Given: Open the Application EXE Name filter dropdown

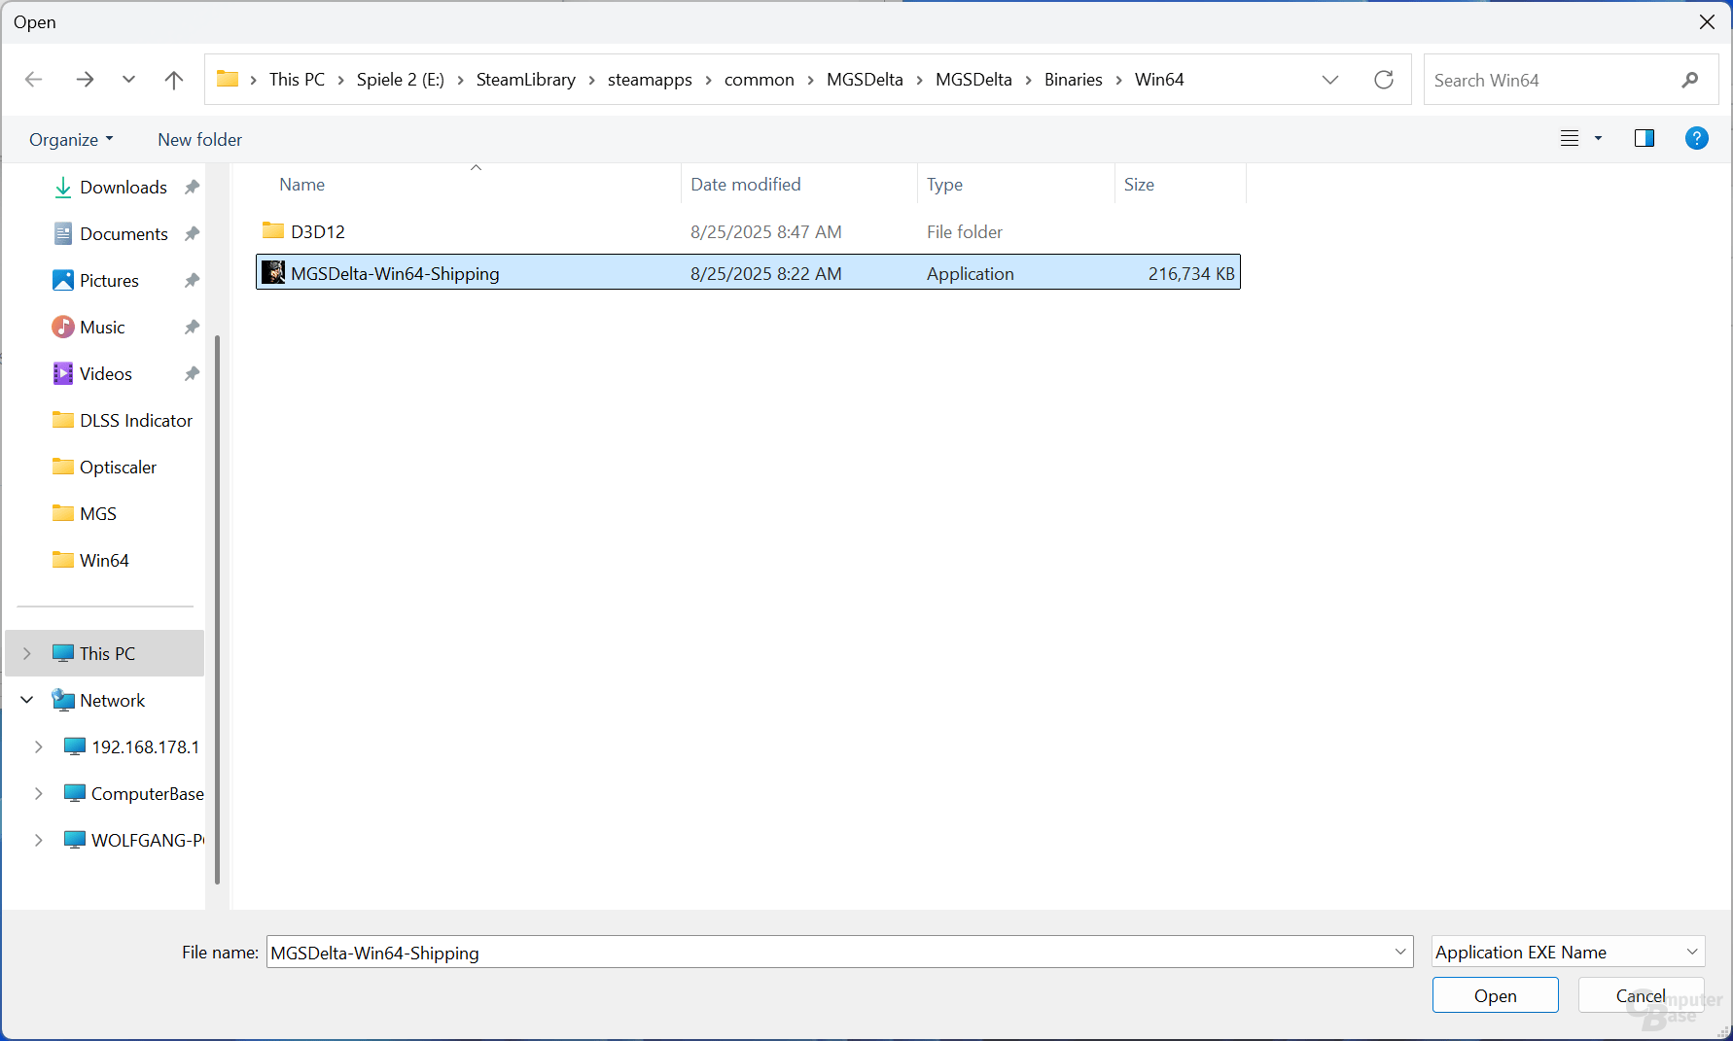Looking at the screenshot, I should point(1568,952).
